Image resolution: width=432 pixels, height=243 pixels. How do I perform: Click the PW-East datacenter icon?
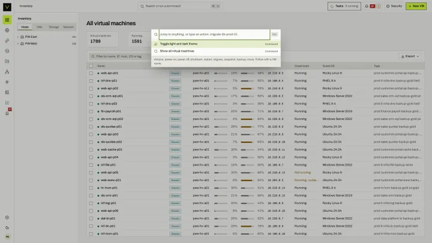tap(22, 37)
